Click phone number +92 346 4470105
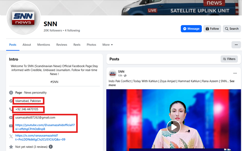The width and height of the screenshot is (242, 151). click(x=27, y=109)
